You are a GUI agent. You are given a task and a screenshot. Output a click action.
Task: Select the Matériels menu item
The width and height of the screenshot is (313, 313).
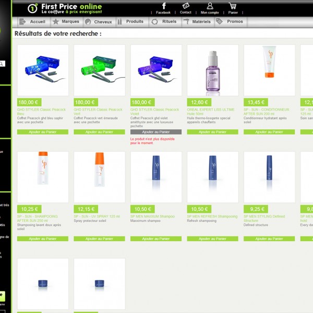click(197, 22)
